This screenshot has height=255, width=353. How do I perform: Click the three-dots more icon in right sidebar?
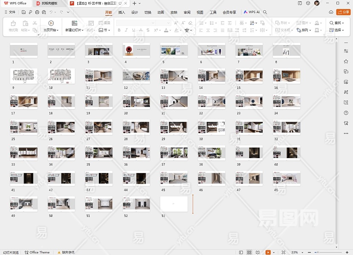coord(346,133)
